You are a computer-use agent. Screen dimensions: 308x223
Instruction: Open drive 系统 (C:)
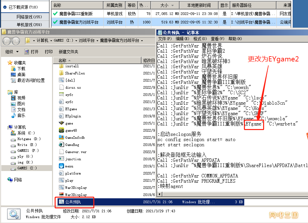pyautogui.click(x=23, y=133)
